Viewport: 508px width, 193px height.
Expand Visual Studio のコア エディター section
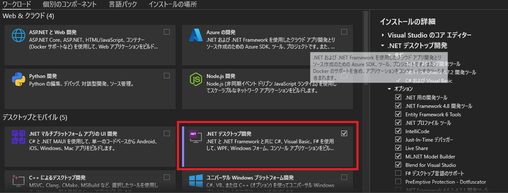tap(383, 35)
